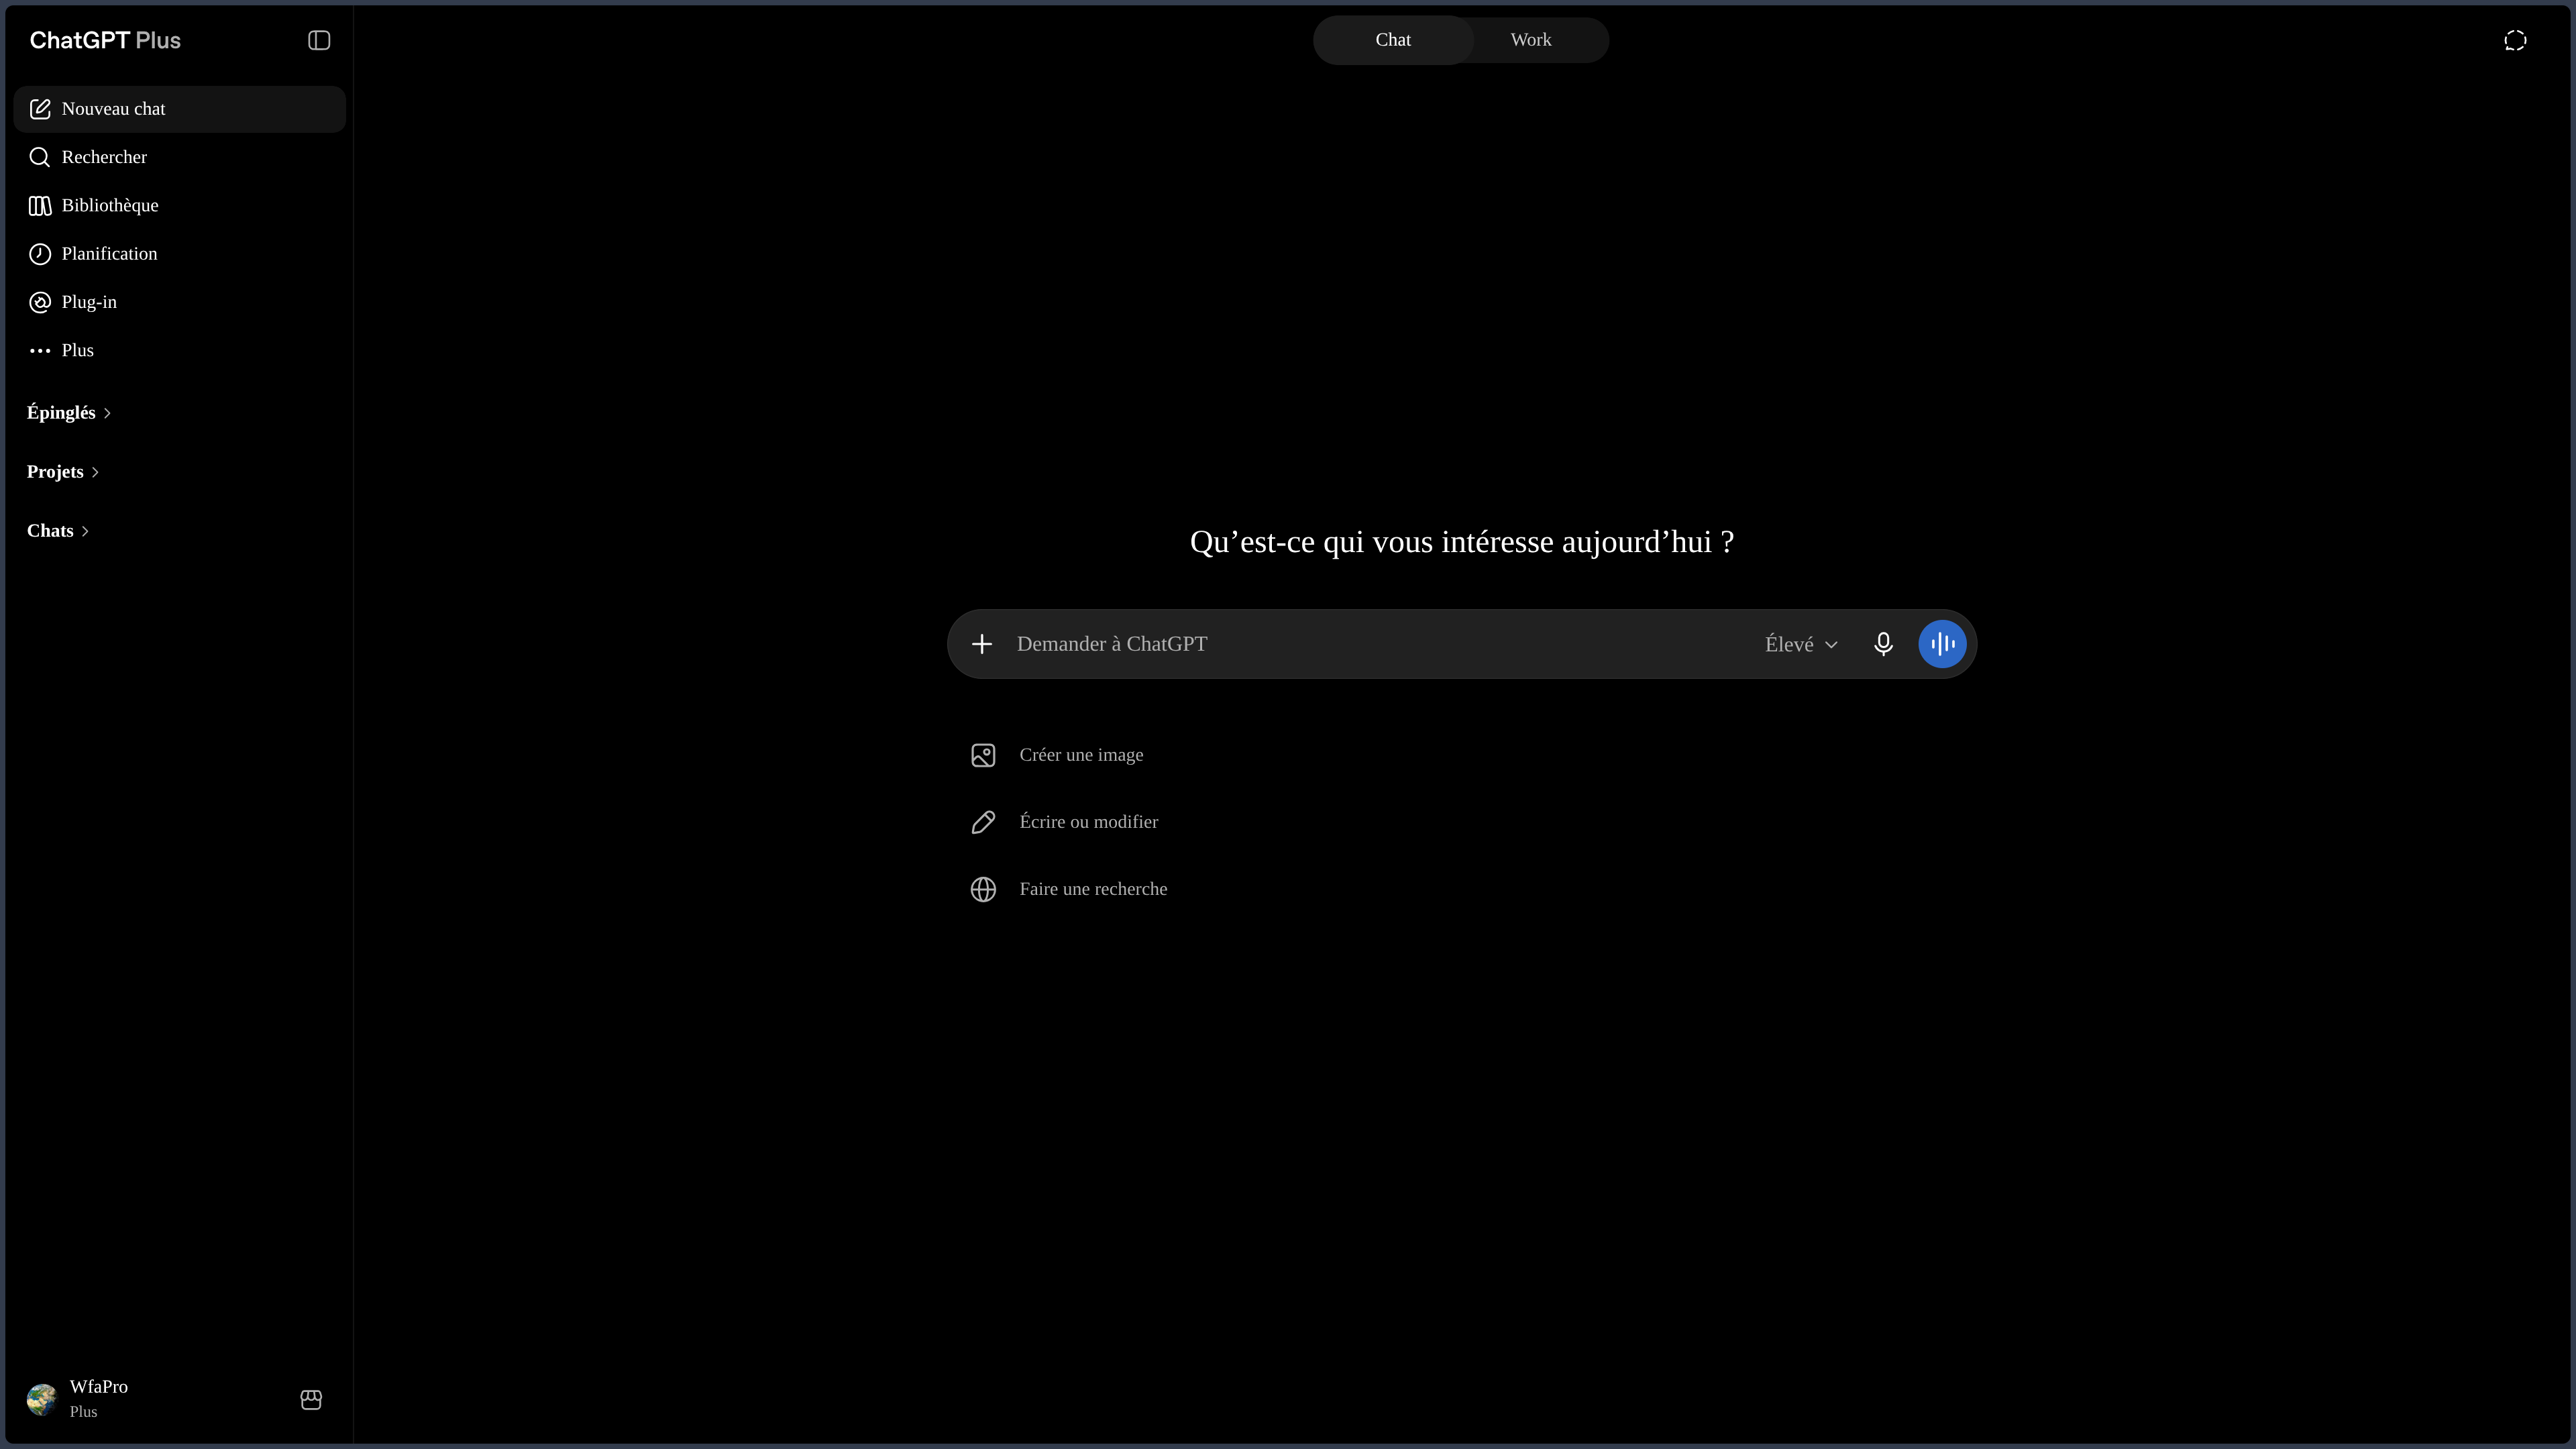Click the image icon beside Créer une image
Viewport: 2576px width, 1449px height.
click(983, 755)
